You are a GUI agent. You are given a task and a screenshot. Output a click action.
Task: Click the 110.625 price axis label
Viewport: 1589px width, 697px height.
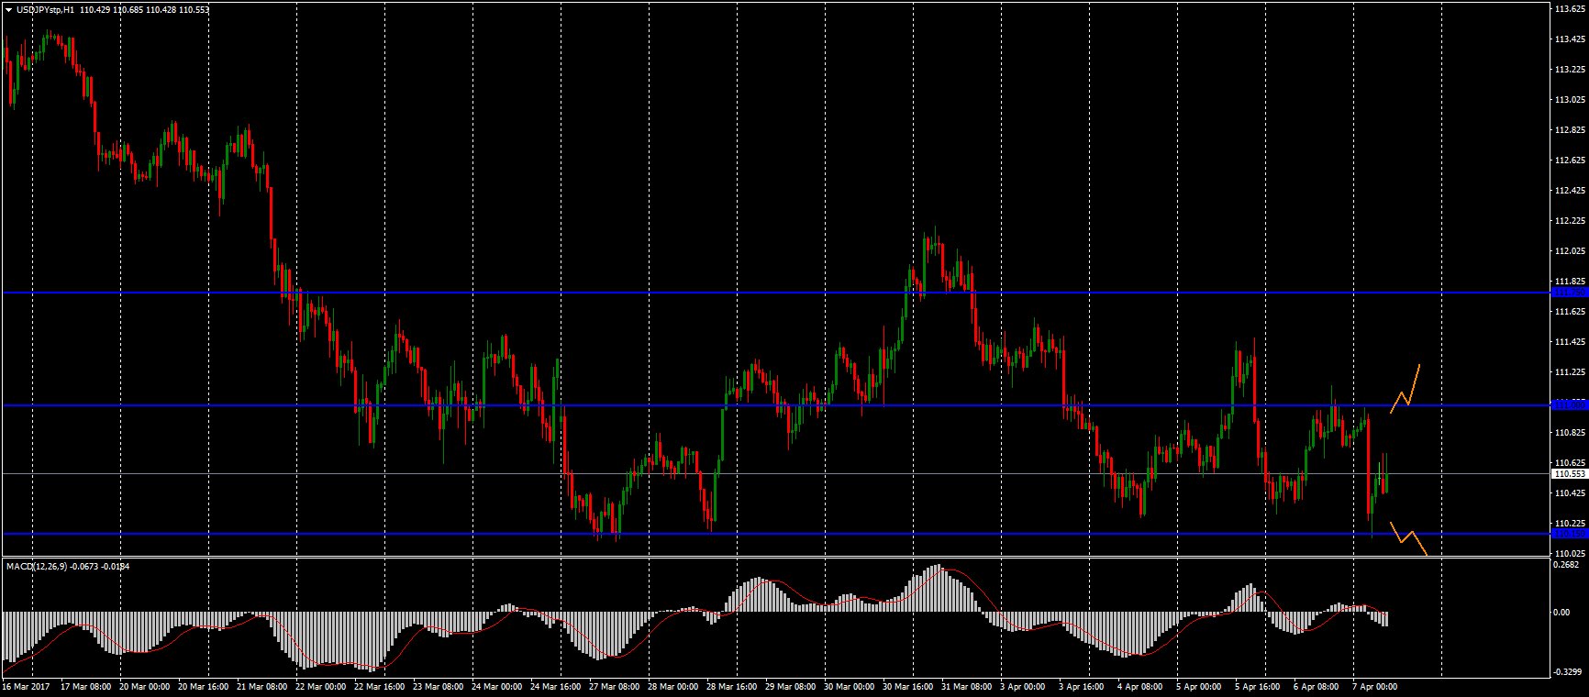(x=1571, y=462)
